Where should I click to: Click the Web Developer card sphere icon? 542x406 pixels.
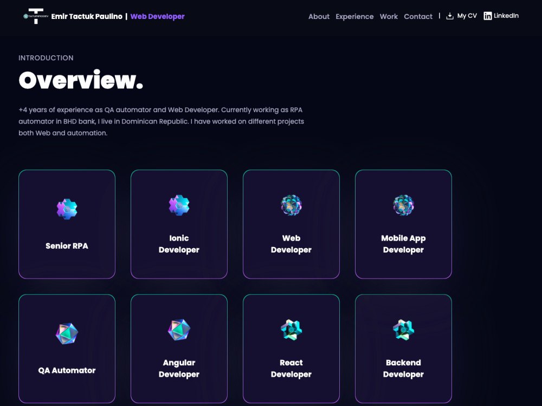291,205
